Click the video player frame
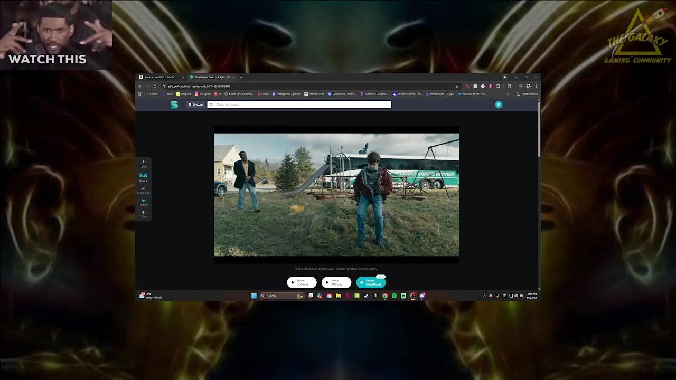 (x=336, y=194)
